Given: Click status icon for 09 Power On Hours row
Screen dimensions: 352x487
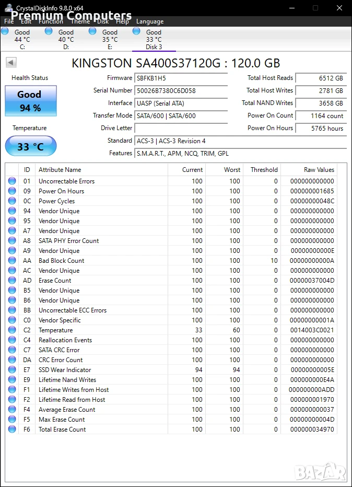Looking at the screenshot, I should click(x=12, y=191).
